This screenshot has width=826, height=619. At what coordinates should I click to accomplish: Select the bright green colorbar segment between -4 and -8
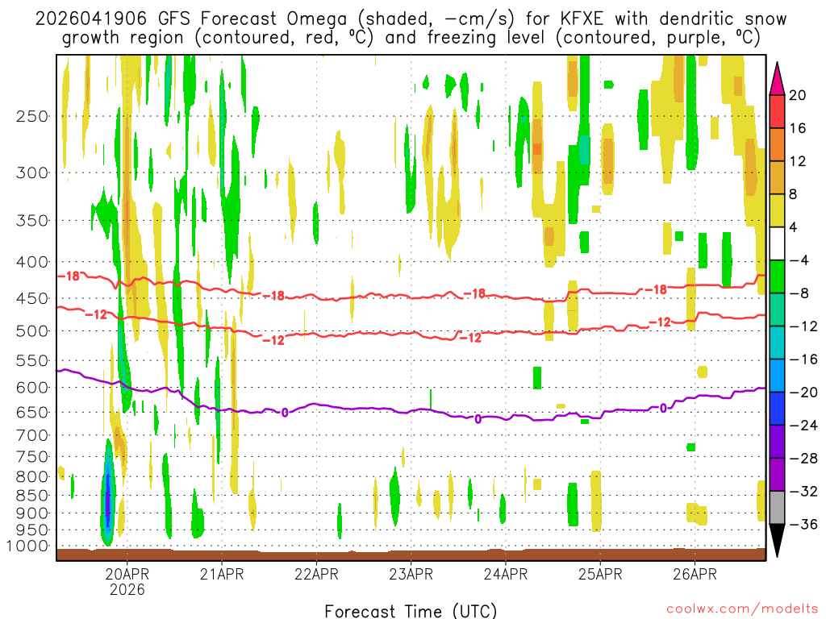(x=778, y=276)
